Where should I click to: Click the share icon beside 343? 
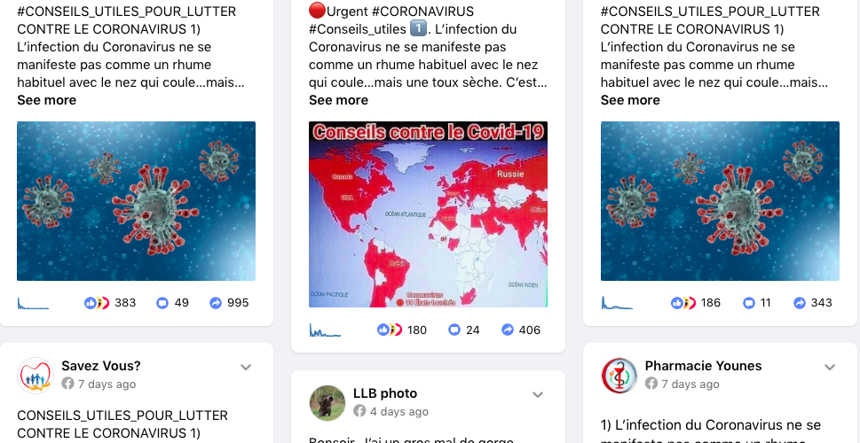coord(800,303)
